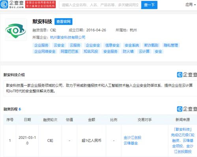197x157 pixels.
Task: Click 融资信息 C轮 text
Action: [x=44, y=30]
